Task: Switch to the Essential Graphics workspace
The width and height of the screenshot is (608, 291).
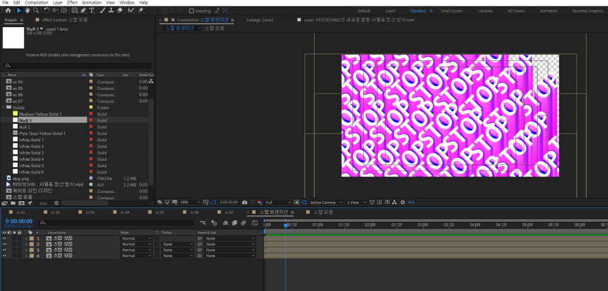Action: pos(588,11)
